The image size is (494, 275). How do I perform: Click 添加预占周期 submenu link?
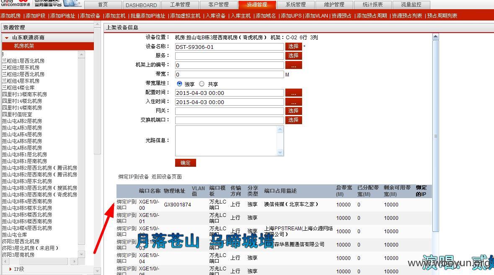[372, 16]
